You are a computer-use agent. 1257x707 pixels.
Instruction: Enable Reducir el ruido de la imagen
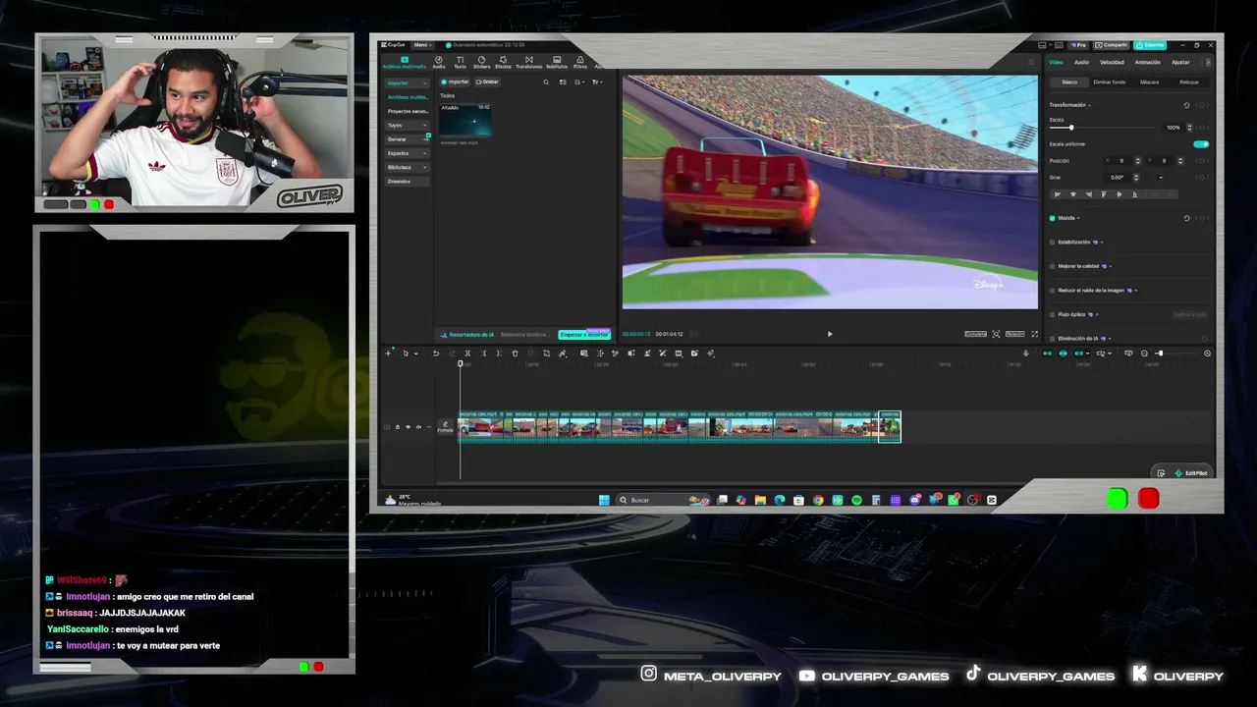point(1053,291)
